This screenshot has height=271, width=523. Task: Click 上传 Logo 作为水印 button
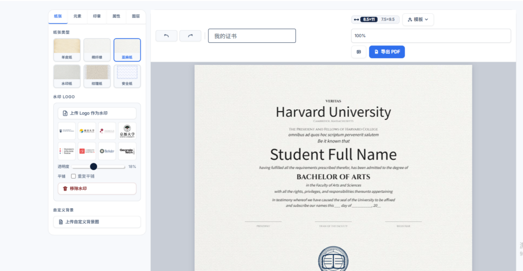point(97,113)
